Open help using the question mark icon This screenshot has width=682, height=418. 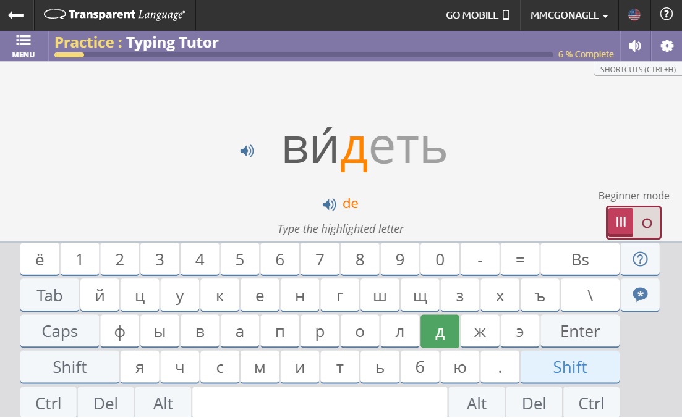tap(667, 14)
